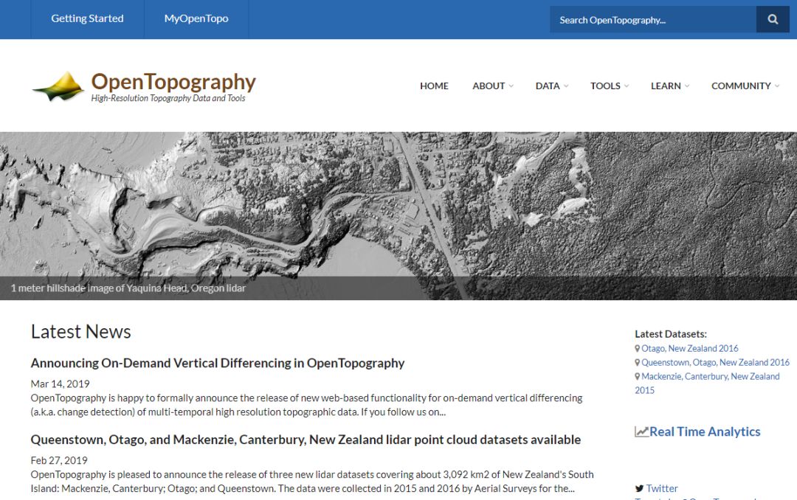The height and width of the screenshot is (500, 797).
Task: Open Queenstown, Otago, New Zealand 2016 link
Action: click(715, 362)
